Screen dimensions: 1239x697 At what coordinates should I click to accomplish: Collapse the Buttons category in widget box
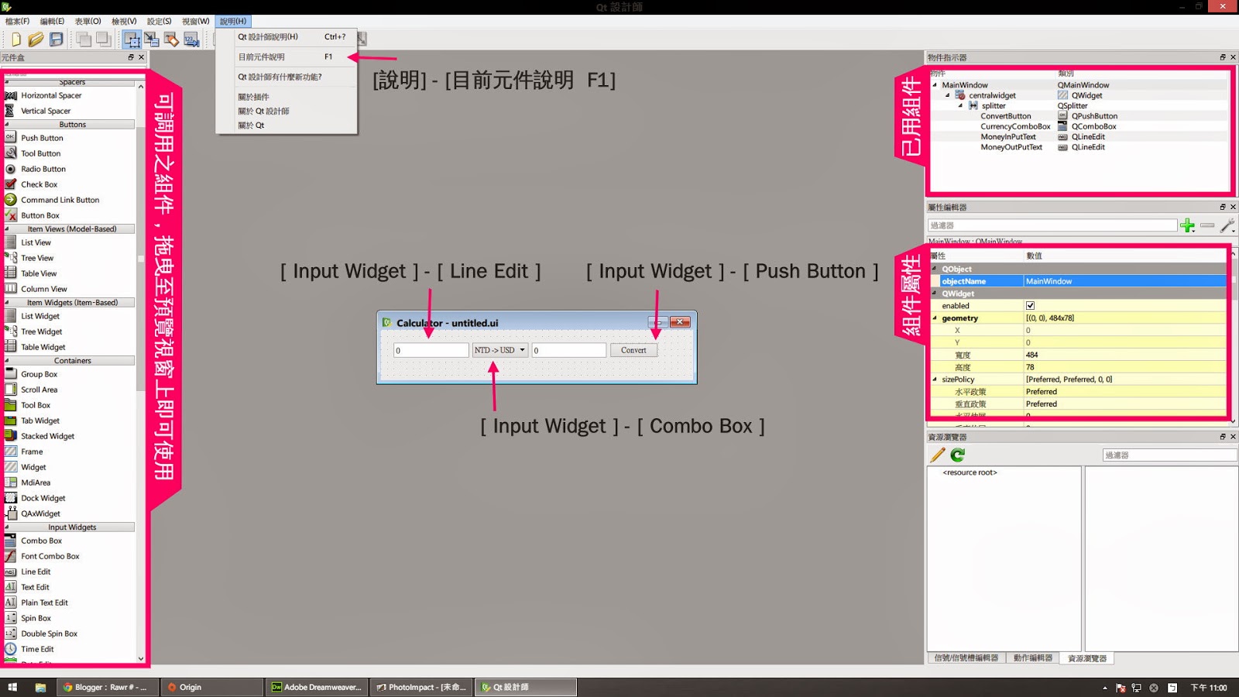pyautogui.click(x=70, y=124)
